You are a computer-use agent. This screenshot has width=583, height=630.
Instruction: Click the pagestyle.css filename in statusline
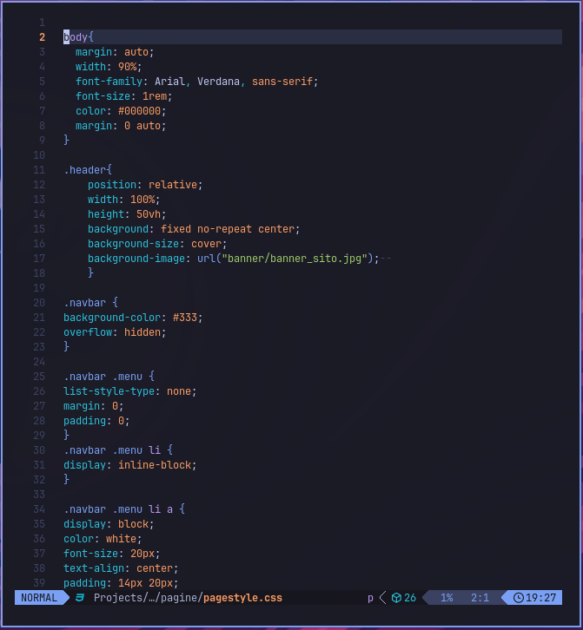pyautogui.click(x=242, y=597)
